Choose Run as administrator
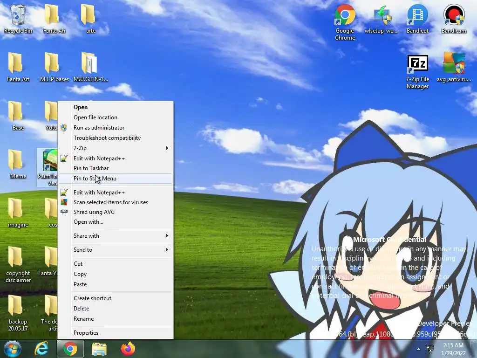 tap(116, 128)
